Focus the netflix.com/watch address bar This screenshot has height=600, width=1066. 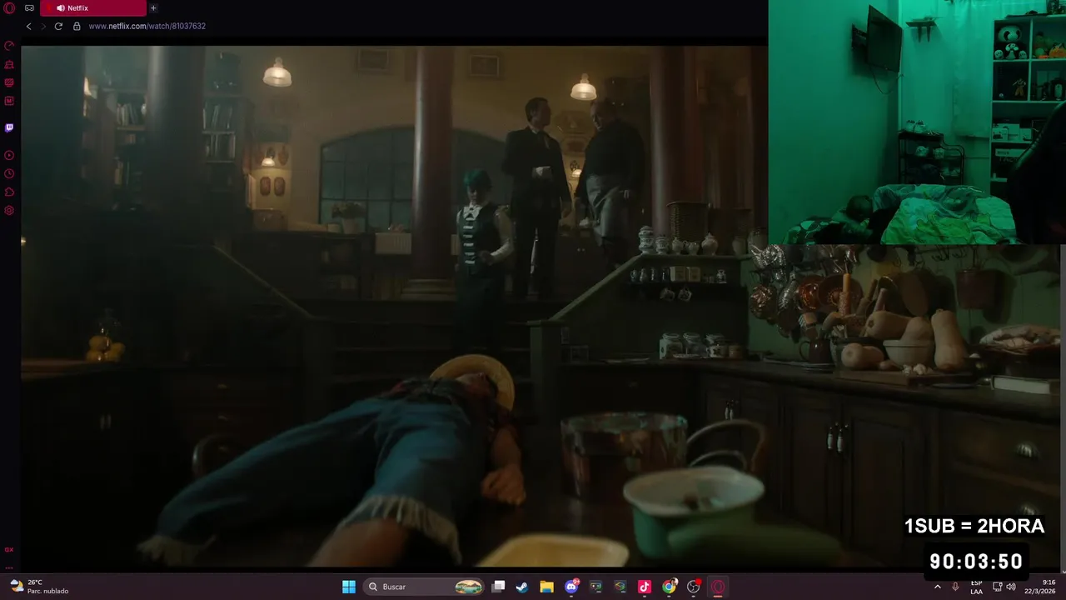tap(147, 26)
